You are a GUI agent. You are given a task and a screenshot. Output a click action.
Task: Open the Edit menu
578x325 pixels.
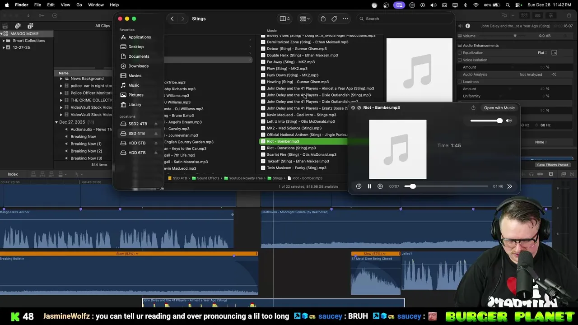coord(51,5)
